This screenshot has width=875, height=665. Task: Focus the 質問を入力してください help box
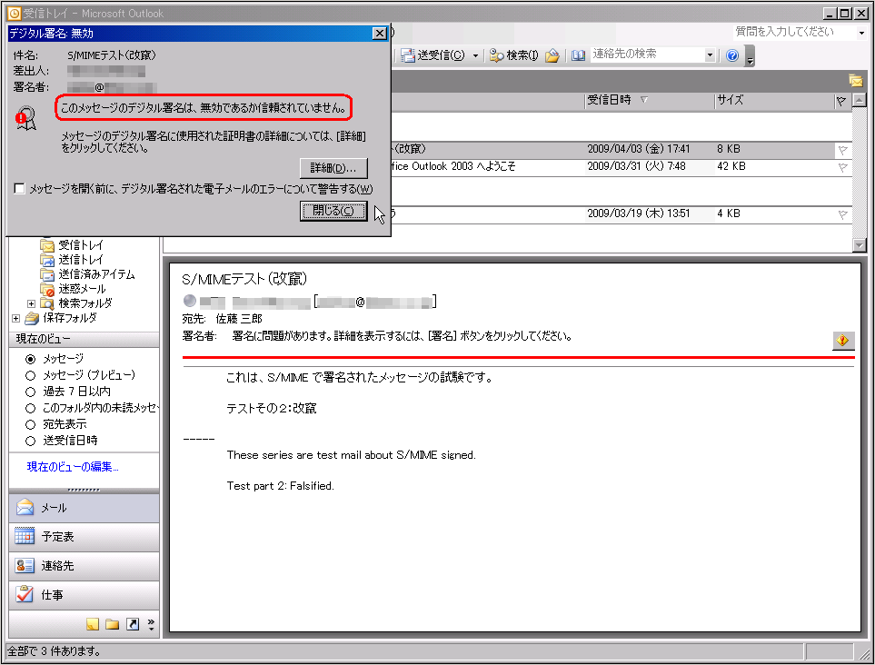click(794, 33)
